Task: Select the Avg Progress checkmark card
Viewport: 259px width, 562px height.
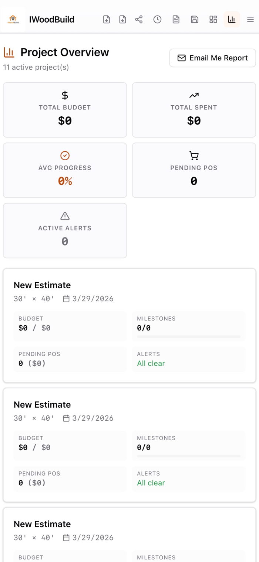Action: 65,170
